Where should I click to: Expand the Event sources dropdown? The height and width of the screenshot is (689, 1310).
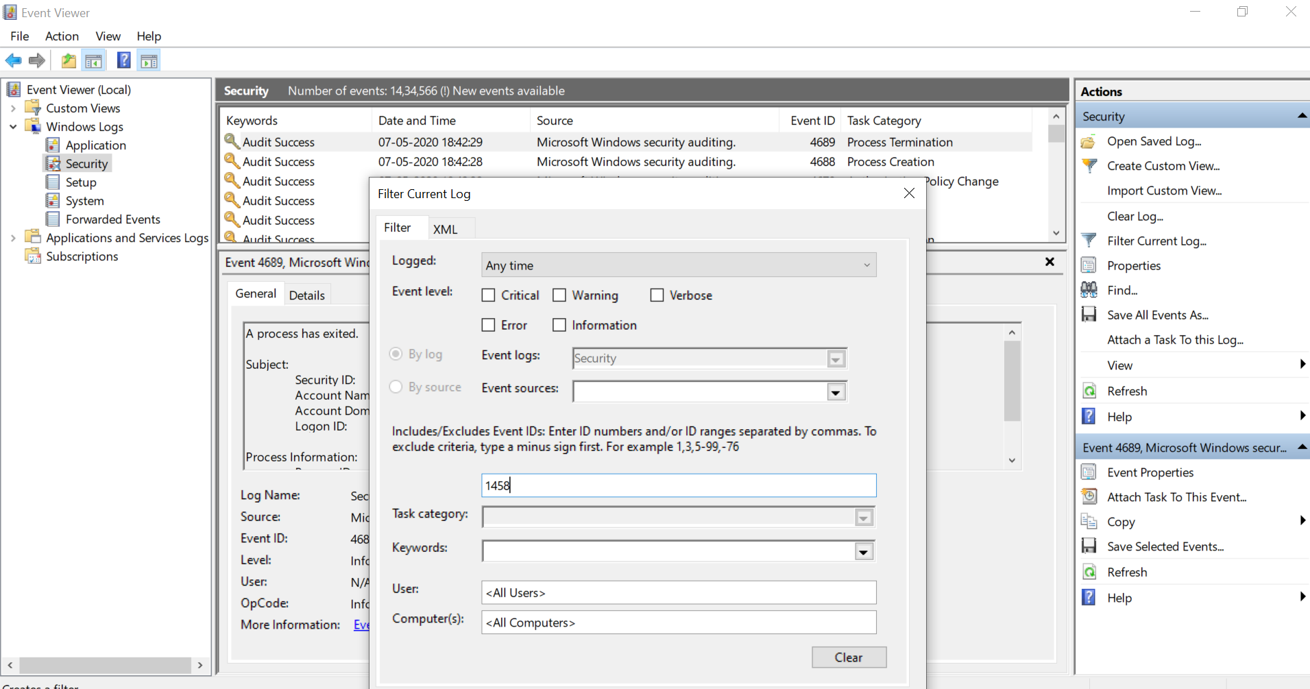point(835,392)
